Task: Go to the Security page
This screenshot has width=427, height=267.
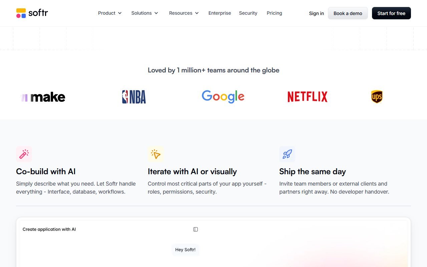Action: pos(248,13)
